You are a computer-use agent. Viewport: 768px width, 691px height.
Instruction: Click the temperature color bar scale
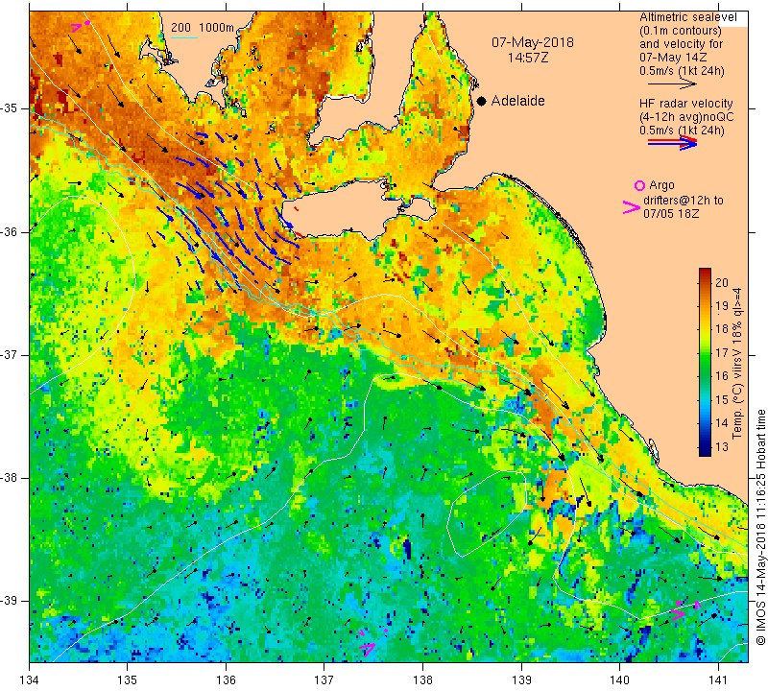tap(705, 362)
